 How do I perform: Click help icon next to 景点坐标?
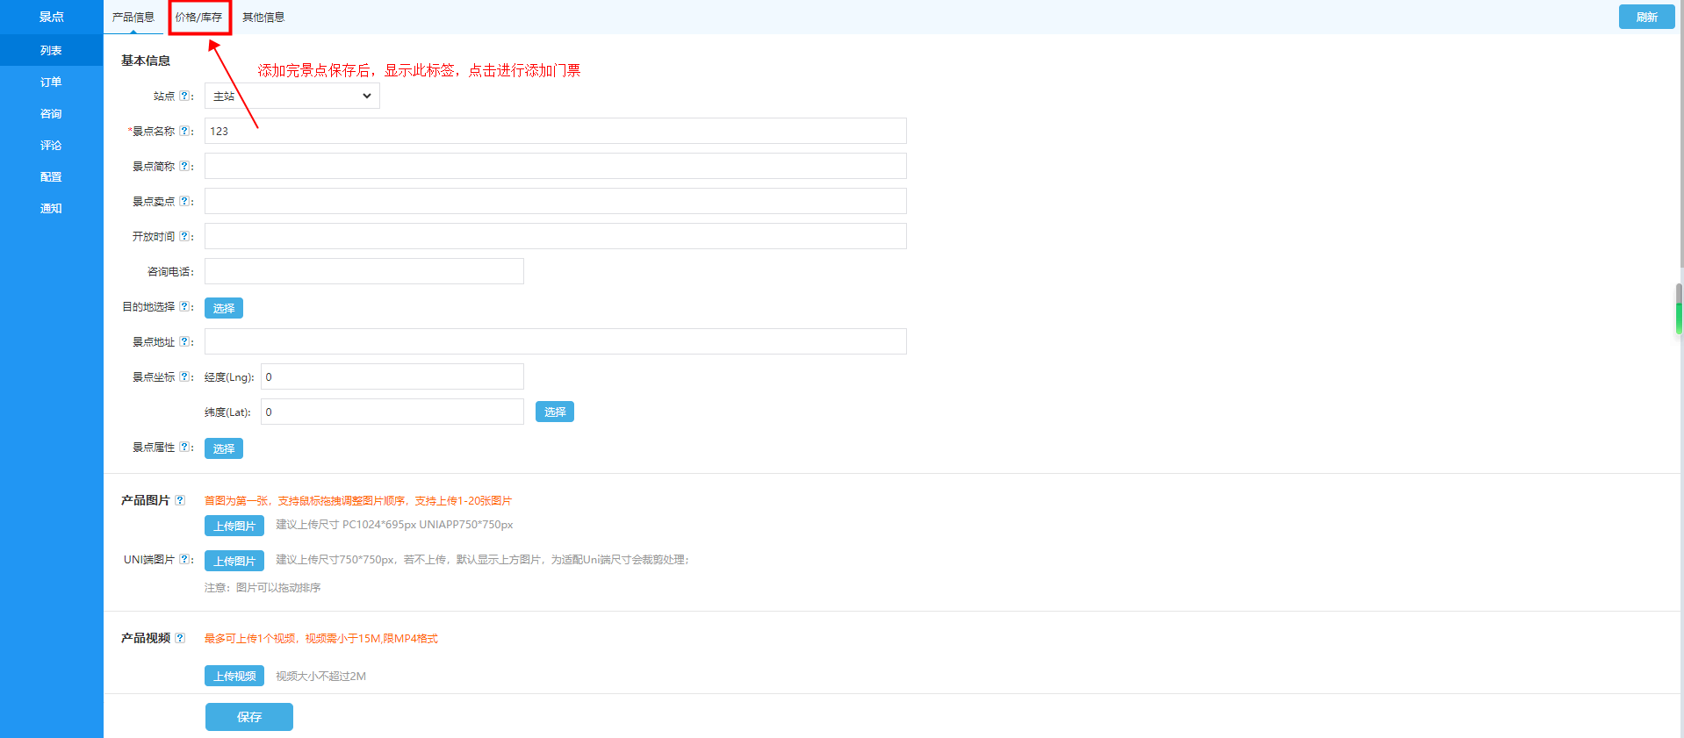click(x=184, y=376)
